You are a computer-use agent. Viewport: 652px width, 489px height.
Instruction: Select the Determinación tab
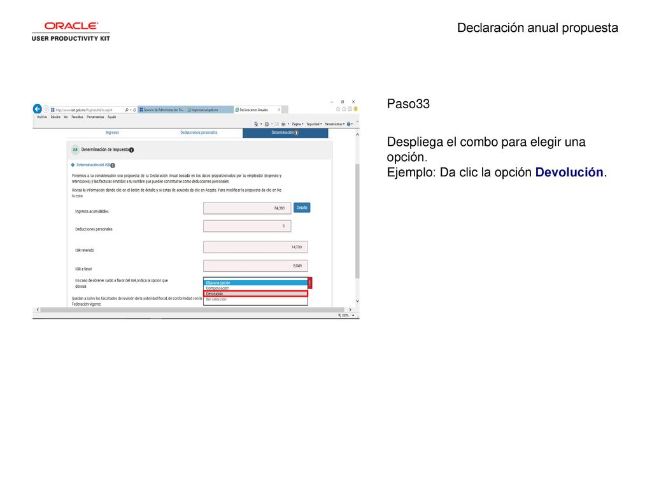(285, 132)
